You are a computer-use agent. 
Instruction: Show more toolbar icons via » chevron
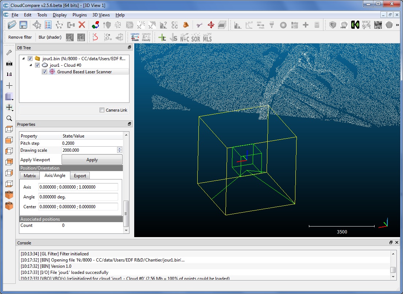coord(397,25)
